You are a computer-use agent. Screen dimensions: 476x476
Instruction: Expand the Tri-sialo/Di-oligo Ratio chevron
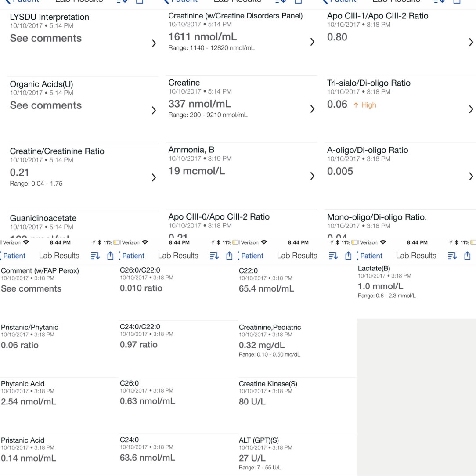point(471,109)
